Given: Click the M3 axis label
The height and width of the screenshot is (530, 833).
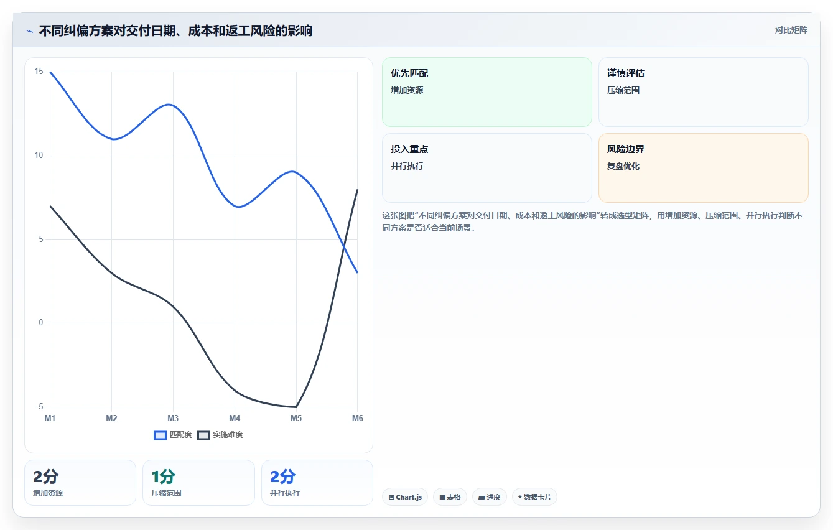Looking at the screenshot, I should tap(173, 418).
